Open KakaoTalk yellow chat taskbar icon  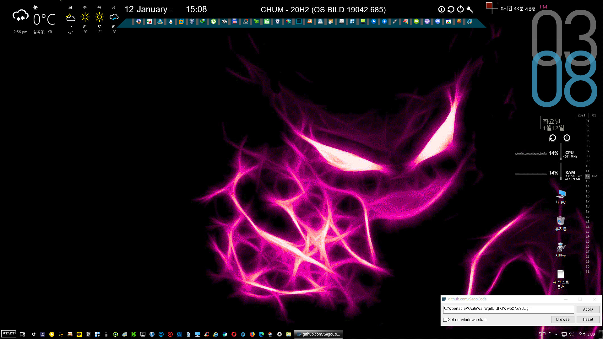click(x=79, y=334)
